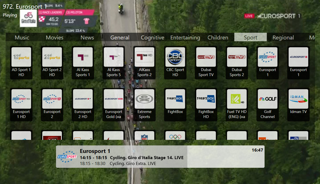The height and width of the screenshot is (184, 320).
Task: Select the Eurosport Gold channel tile
Action: (x=114, y=105)
